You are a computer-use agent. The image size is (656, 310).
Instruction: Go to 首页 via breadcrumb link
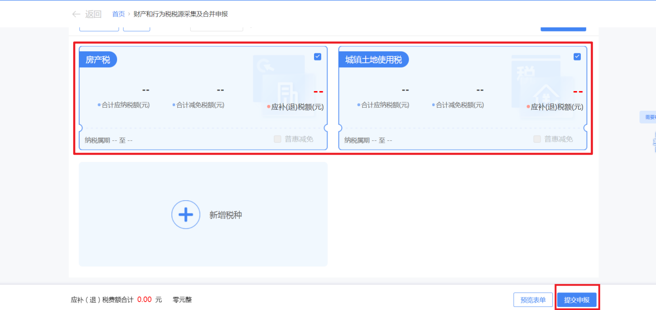[x=119, y=14]
